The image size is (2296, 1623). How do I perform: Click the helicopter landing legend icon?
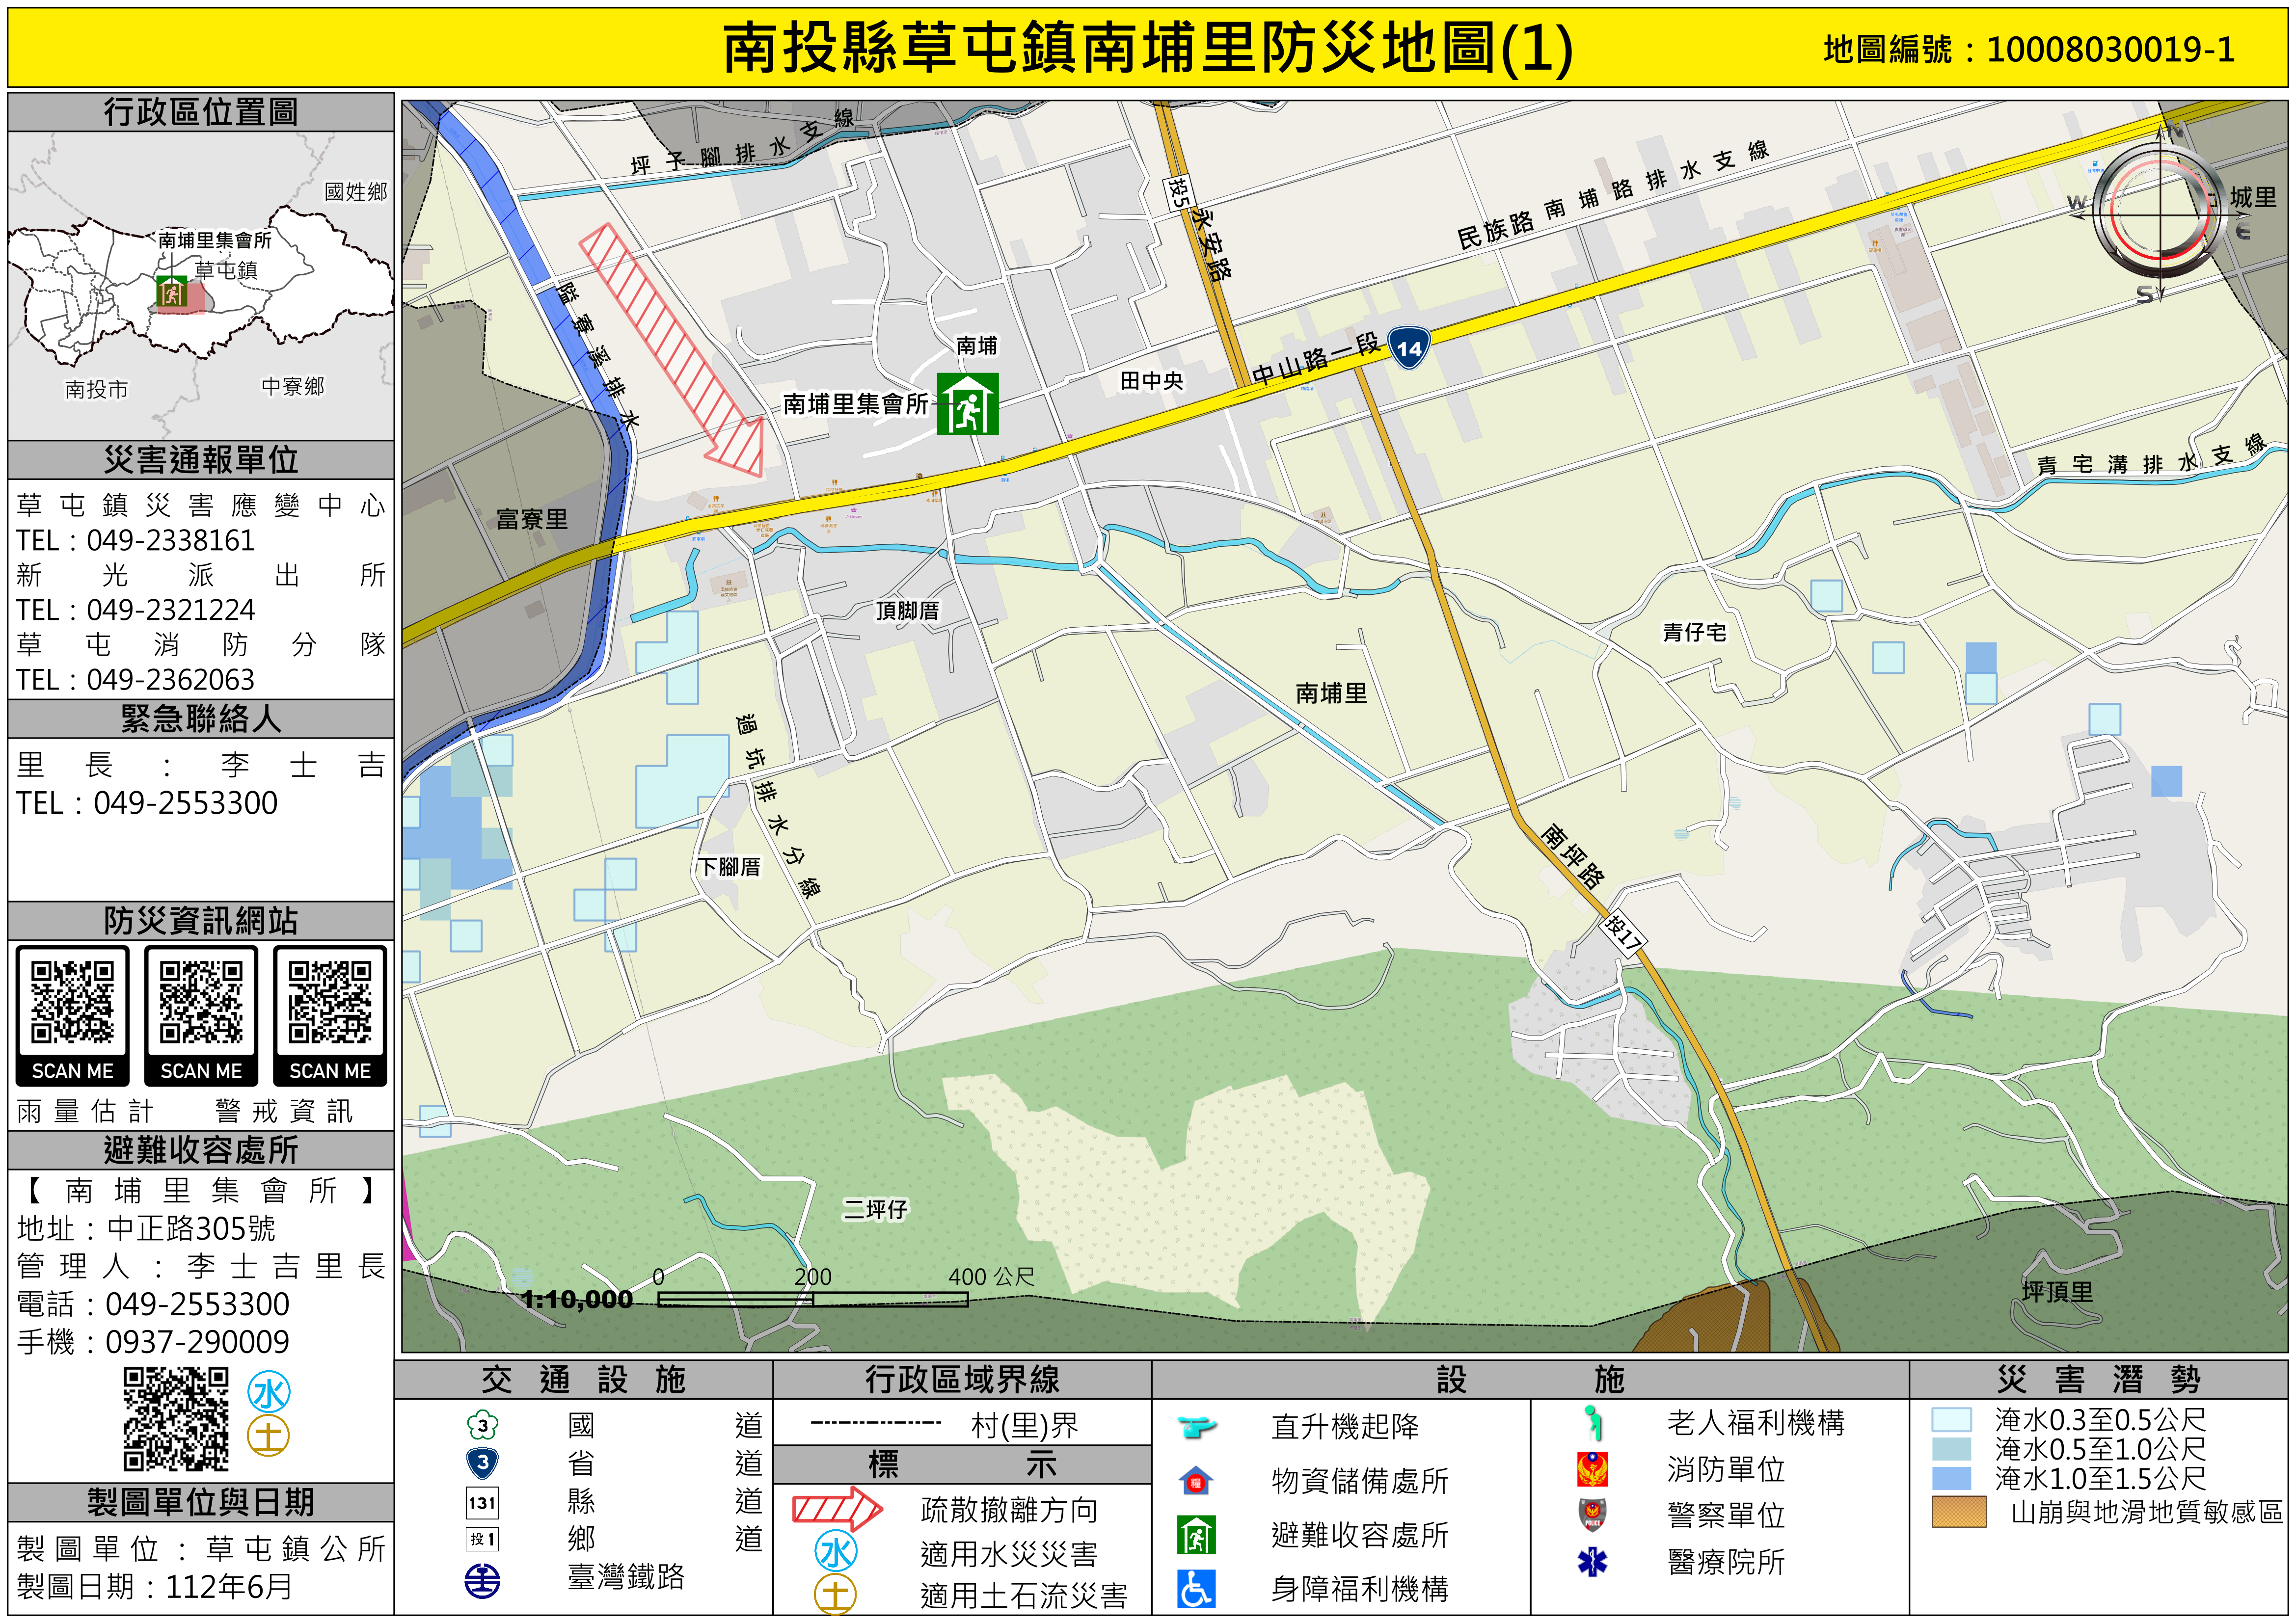point(1196,1426)
